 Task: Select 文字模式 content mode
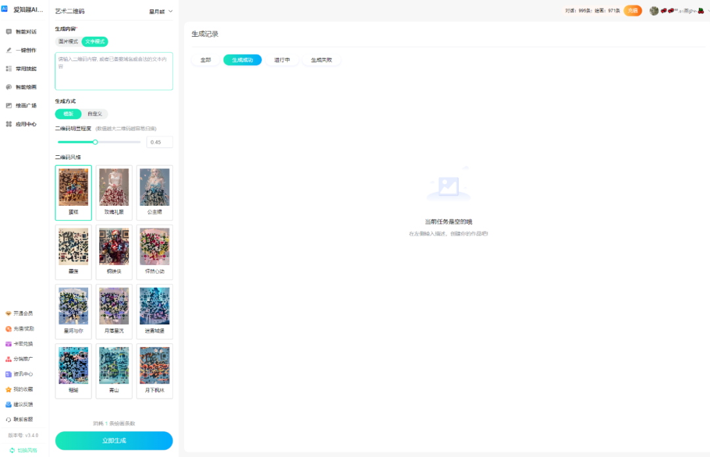click(x=95, y=41)
